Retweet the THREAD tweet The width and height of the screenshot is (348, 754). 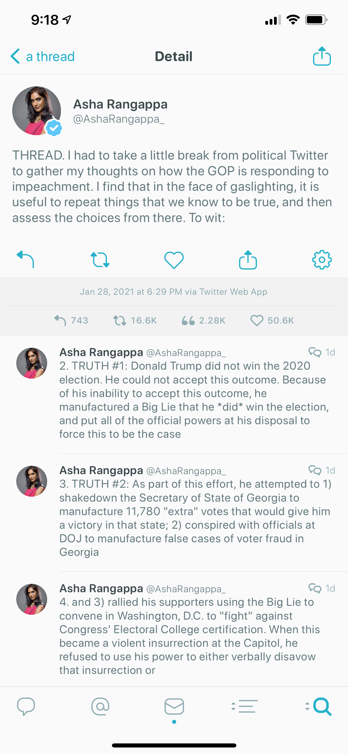100,260
